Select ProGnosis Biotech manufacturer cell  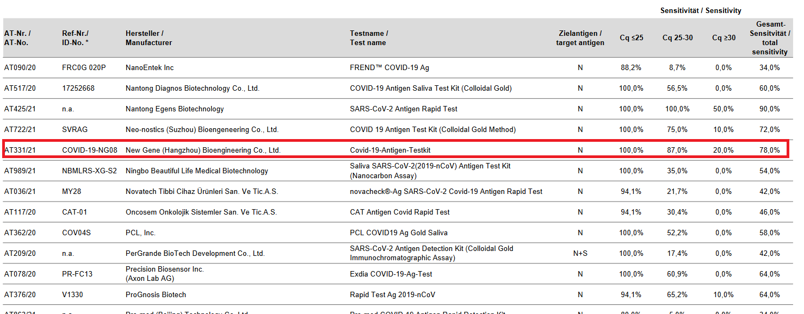point(156,295)
